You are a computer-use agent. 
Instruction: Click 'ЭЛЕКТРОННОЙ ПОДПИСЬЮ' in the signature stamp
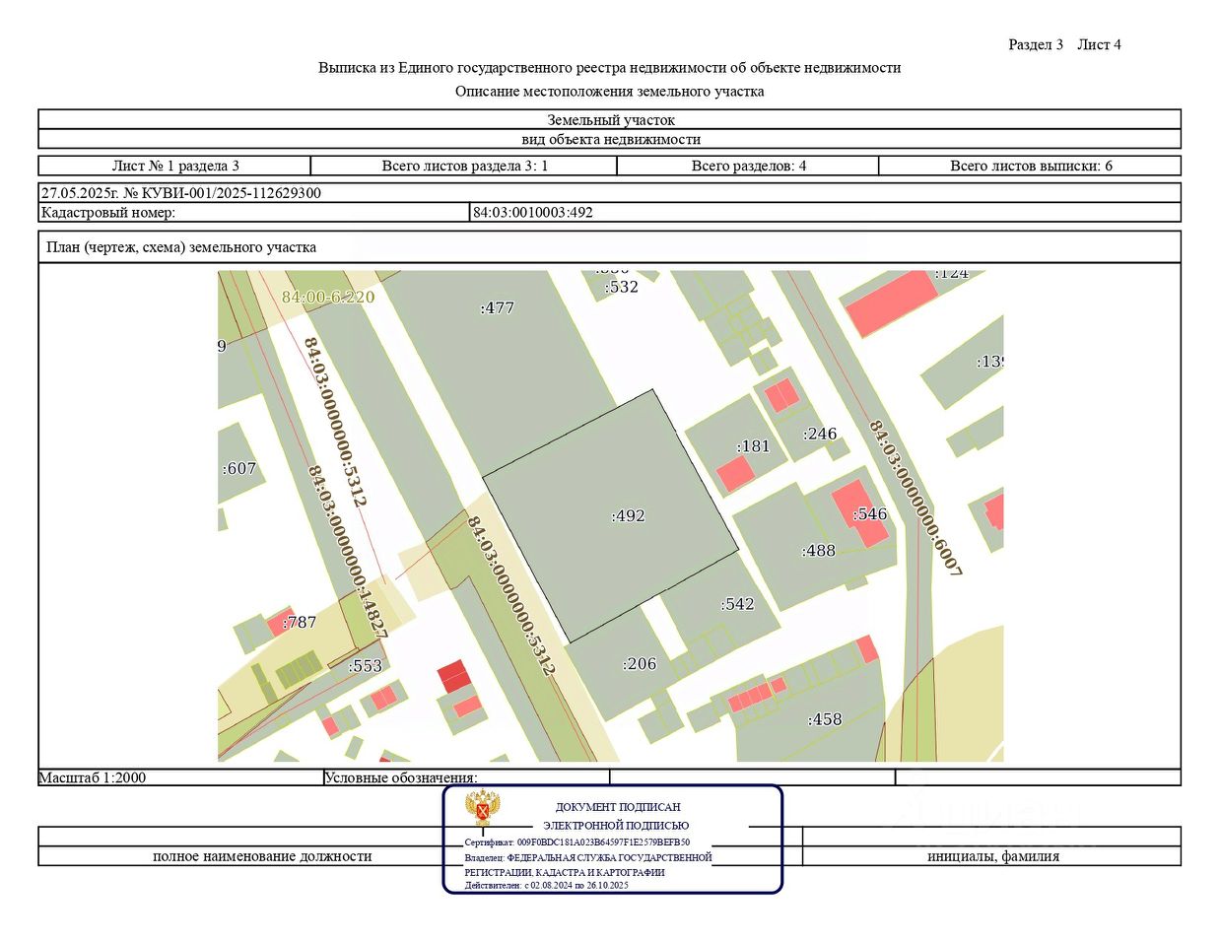616,825
